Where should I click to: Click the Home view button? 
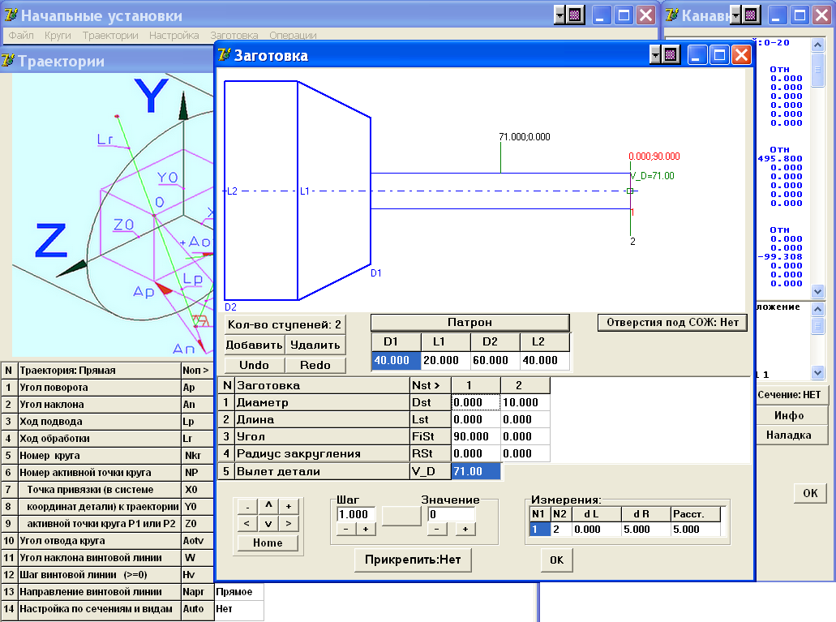click(268, 543)
